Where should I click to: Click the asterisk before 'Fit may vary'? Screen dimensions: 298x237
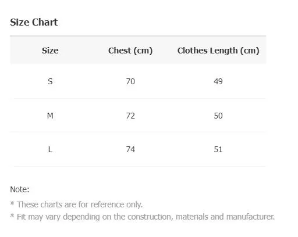click(12, 216)
